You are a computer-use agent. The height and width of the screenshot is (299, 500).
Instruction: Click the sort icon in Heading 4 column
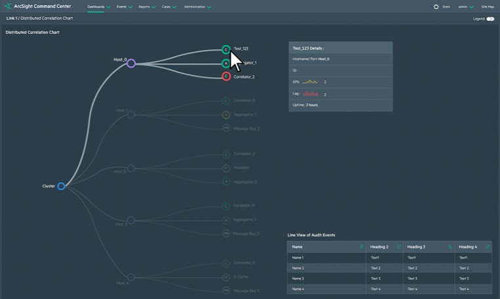tap(488, 246)
